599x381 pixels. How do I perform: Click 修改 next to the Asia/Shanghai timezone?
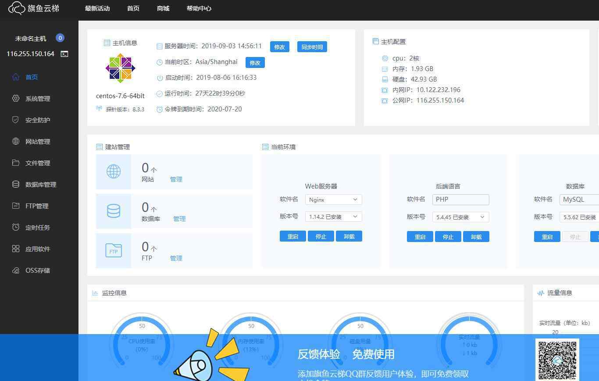(255, 63)
